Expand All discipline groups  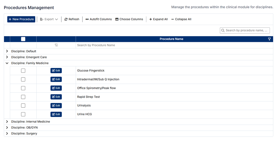click(158, 19)
